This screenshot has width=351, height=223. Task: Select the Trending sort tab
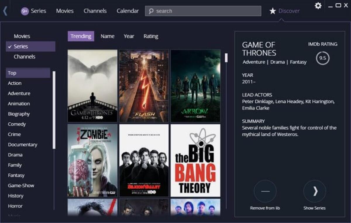coord(81,36)
